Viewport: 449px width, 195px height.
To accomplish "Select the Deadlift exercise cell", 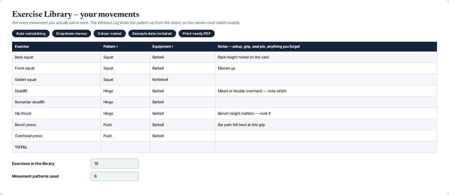I will click(x=56, y=91).
